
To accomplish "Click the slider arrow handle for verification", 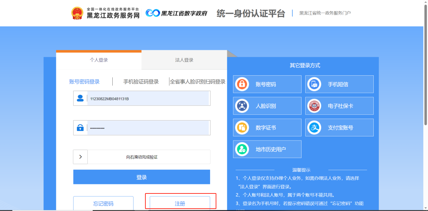I will point(80,157).
